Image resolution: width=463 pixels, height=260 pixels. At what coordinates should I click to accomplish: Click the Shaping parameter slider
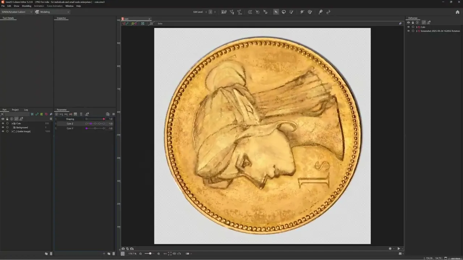(95, 119)
